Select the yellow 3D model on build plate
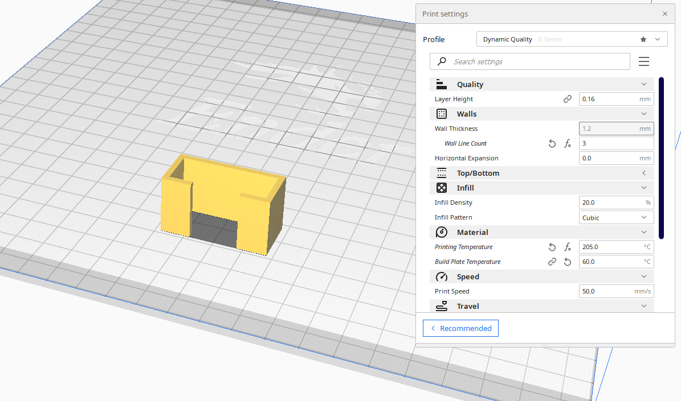 (223, 205)
